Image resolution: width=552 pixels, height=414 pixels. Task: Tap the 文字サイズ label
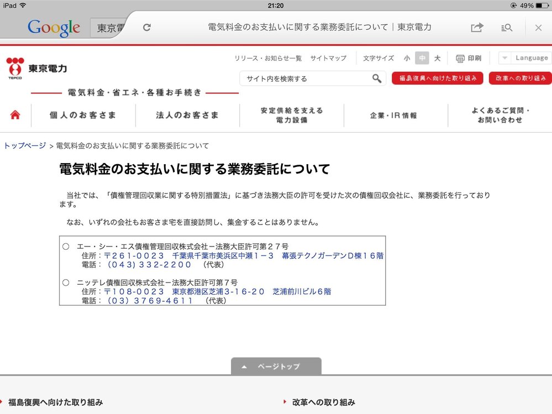pyautogui.click(x=378, y=58)
